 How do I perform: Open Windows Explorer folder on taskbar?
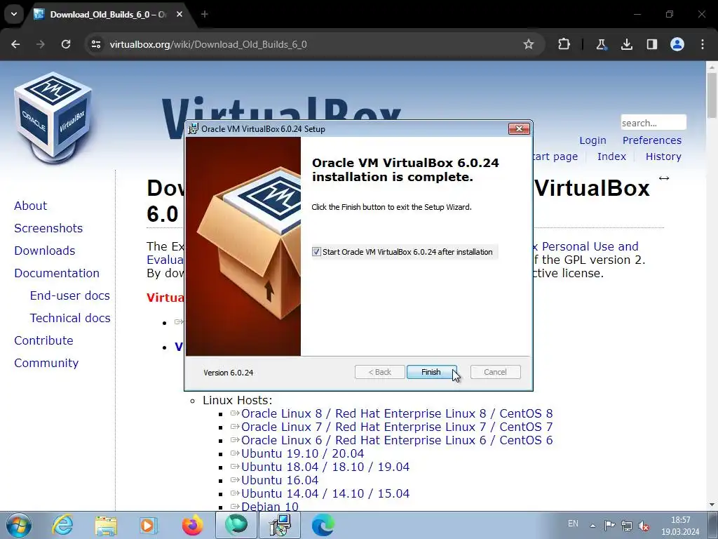(x=106, y=525)
